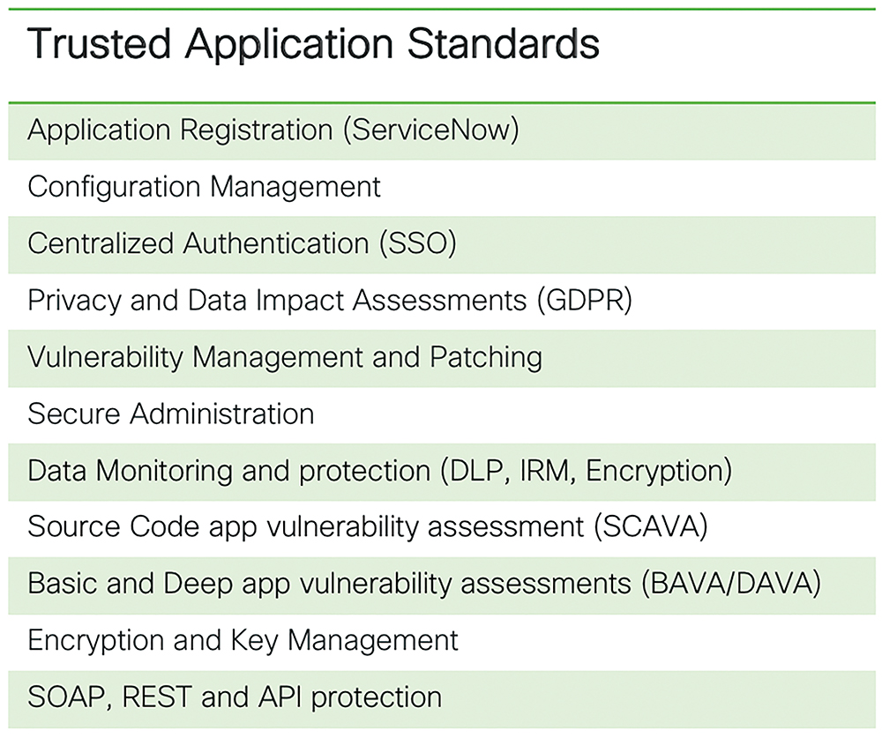Click the BAVA/DAVA abbreviation text

(x=731, y=584)
